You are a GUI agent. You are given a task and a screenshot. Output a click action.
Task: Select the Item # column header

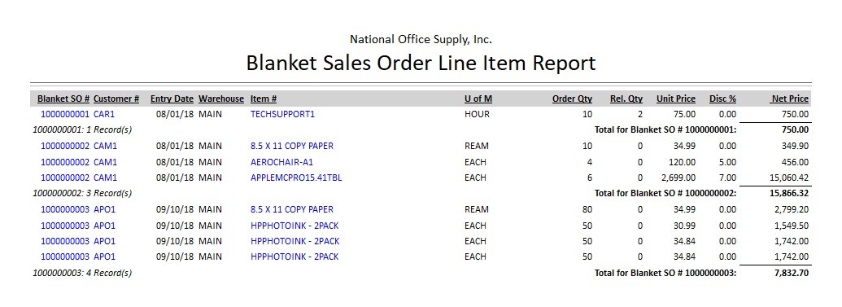tap(264, 99)
